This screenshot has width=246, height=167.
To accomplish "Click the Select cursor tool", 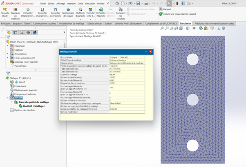I will click(x=169, y=3).
